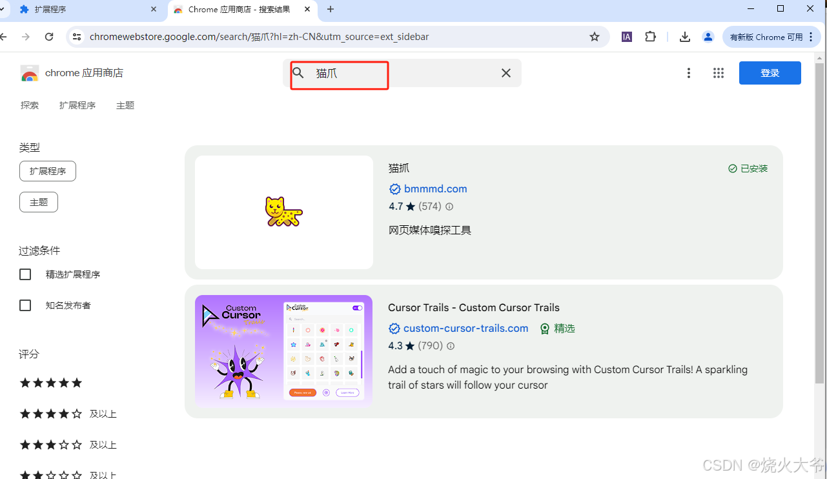Viewport: 827px width, 479px height.
Task: Click the 猫抓 cat extension thumbnail
Action: [x=284, y=212]
